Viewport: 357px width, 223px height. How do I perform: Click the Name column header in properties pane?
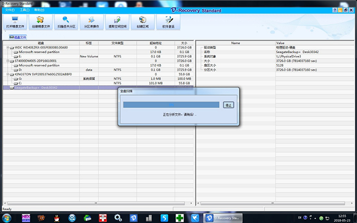pyautogui.click(x=236, y=43)
